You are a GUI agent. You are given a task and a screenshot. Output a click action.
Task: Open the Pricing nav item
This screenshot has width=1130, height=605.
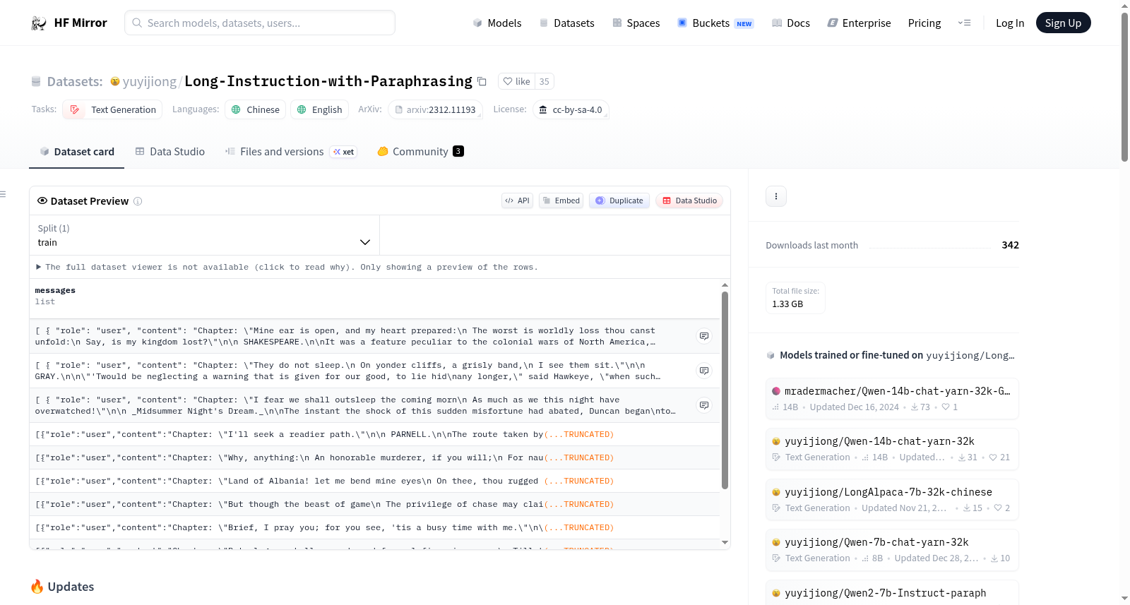(924, 23)
